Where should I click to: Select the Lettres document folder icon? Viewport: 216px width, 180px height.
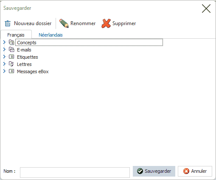(11, 64)
